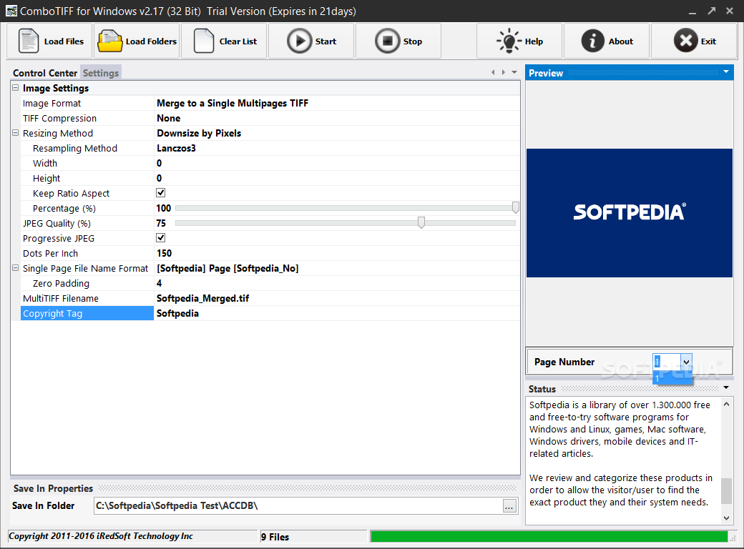Collapse the Single Page File Name Format section

[x=15, y=268]
